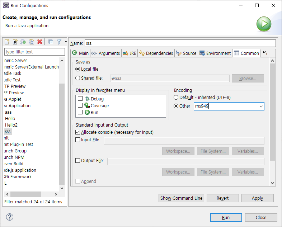The width and height of the screenshot is (282, 227).
Task: Open the JRE tab
Action: point(130,53)
